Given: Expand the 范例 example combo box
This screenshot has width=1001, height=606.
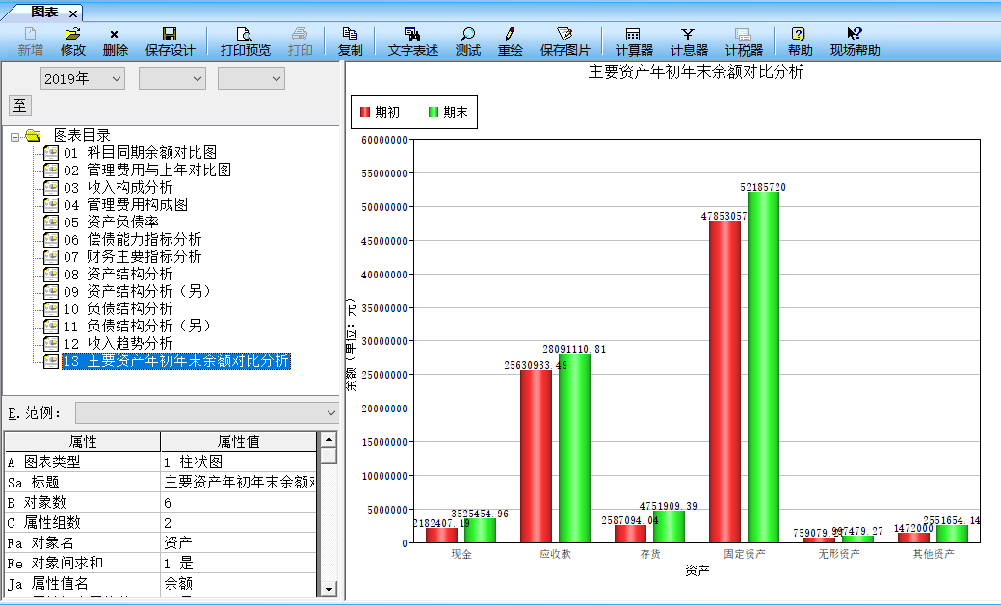Looking at the screenshot, I should (x=329, y=413).
